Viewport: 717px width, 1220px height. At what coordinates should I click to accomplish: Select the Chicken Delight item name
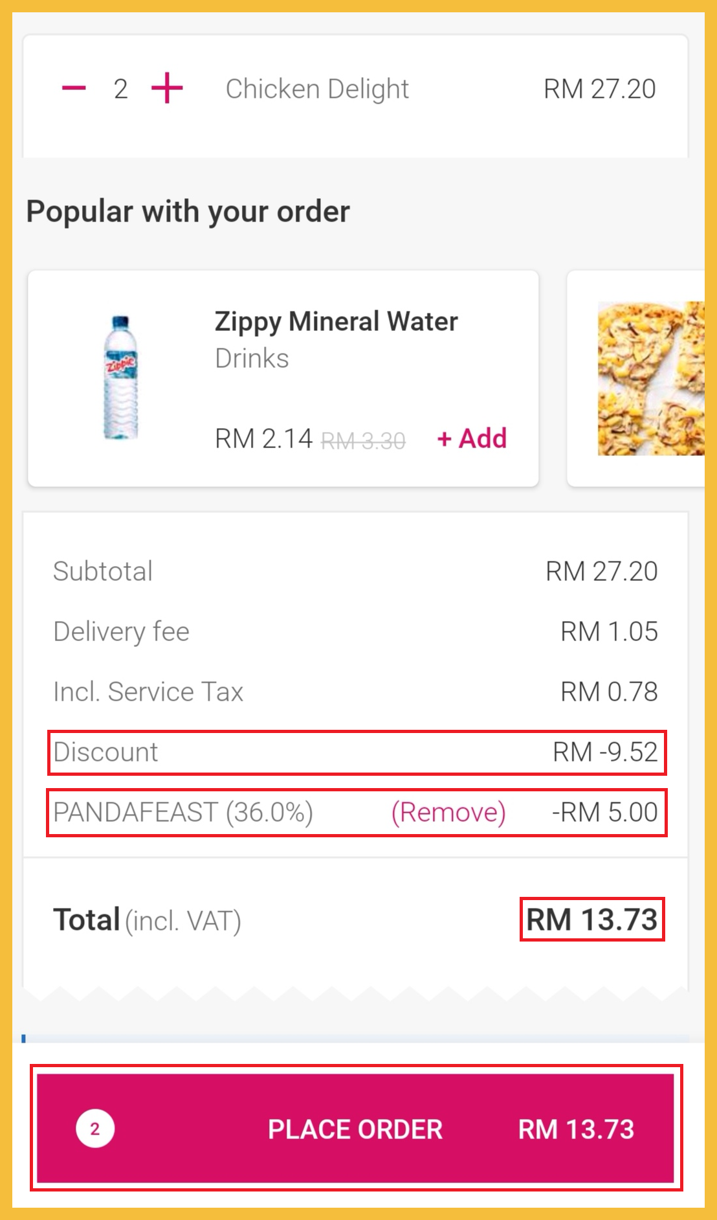click(317, 89)
